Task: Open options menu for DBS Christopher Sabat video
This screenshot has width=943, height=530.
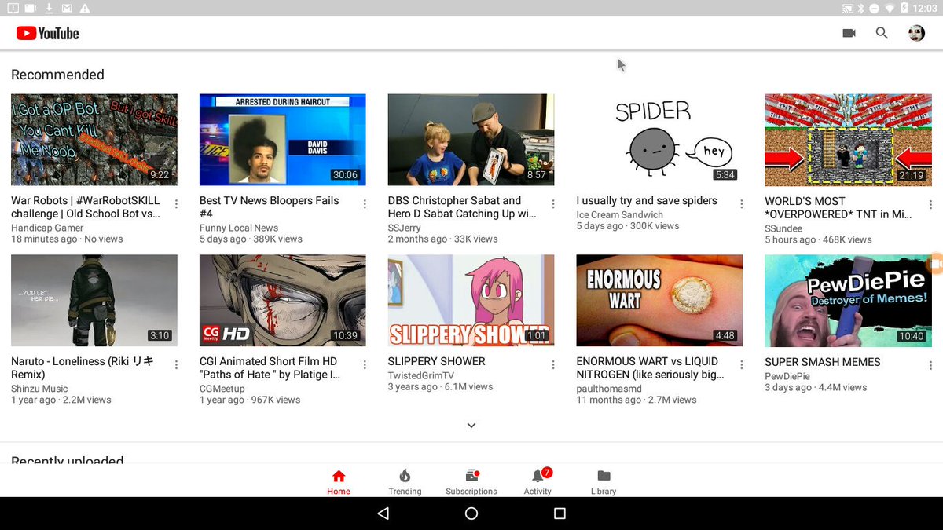Action: point(553,204)
